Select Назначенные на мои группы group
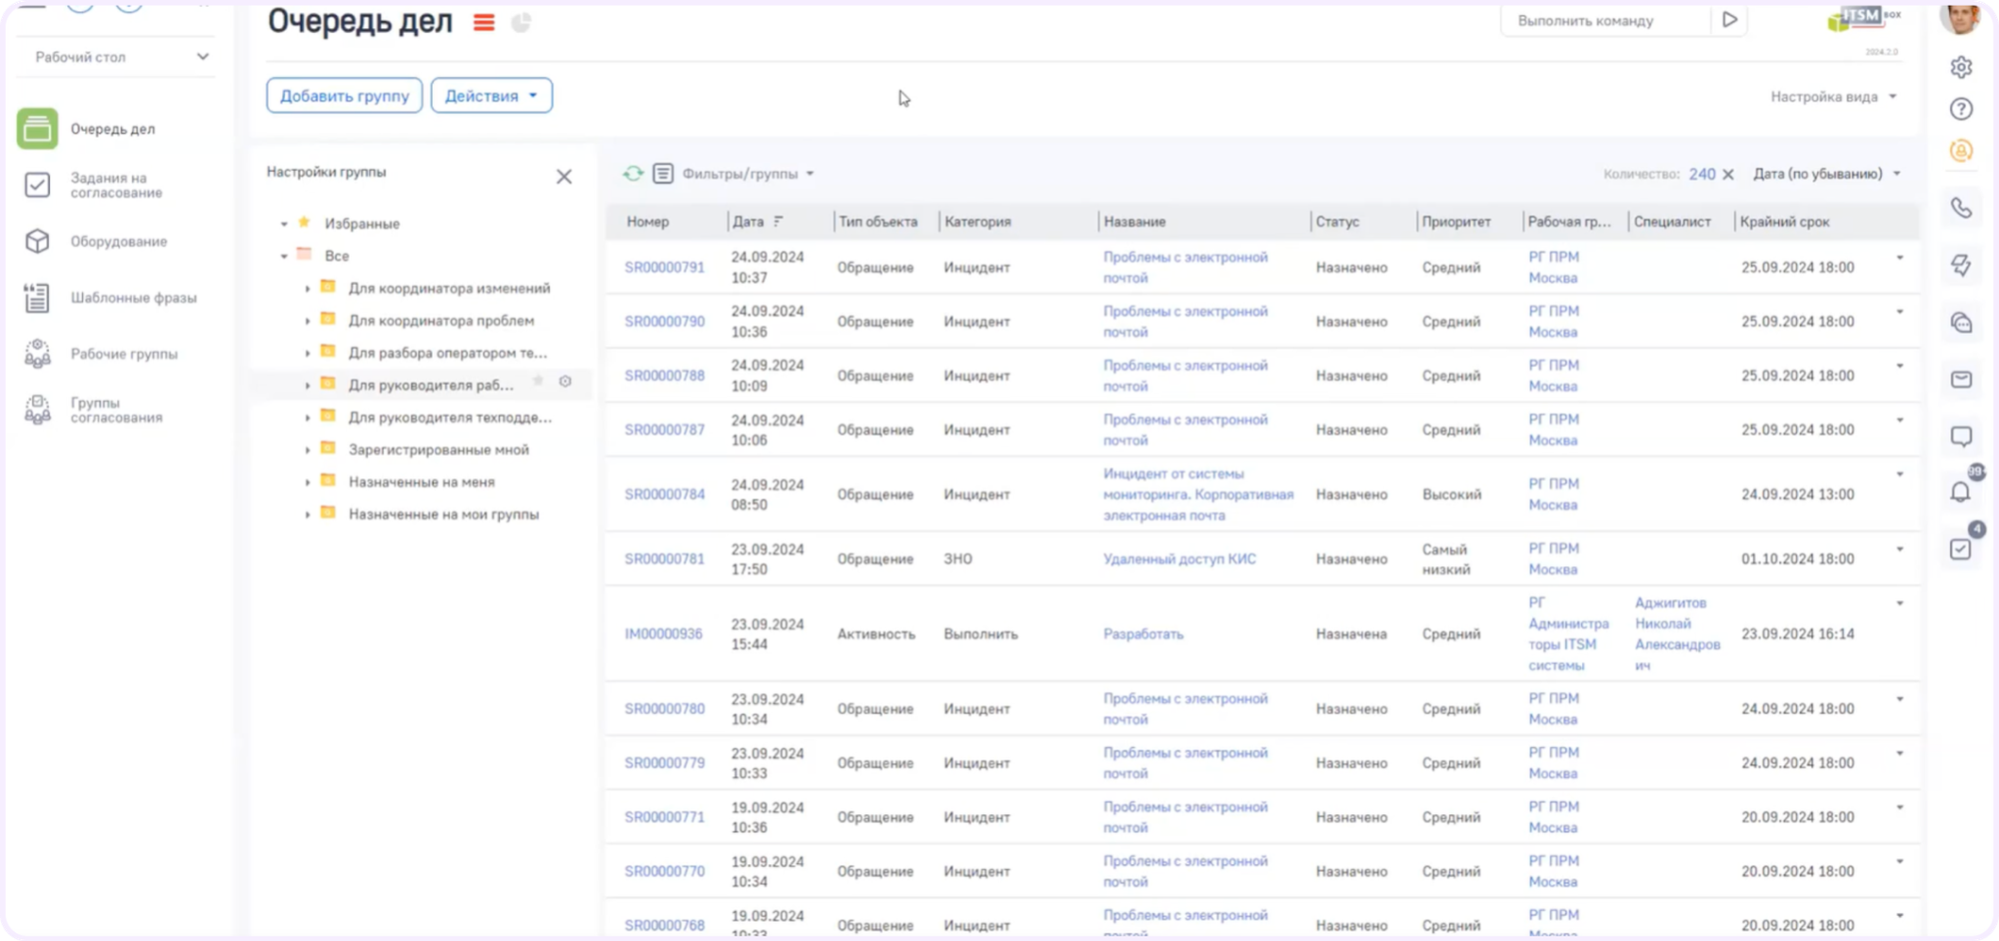This screenshot has width=1999, height=941. pos(444,514)
